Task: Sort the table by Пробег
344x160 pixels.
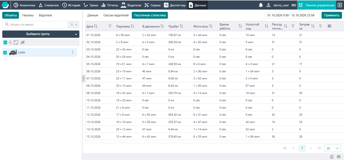Action: point(181,26)
